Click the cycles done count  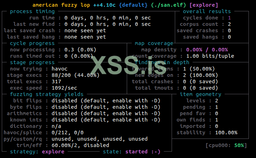[x=229, y=18]
